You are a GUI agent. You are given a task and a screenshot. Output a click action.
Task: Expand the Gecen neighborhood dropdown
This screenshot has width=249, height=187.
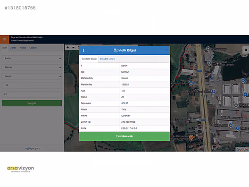tap(32, 76)
